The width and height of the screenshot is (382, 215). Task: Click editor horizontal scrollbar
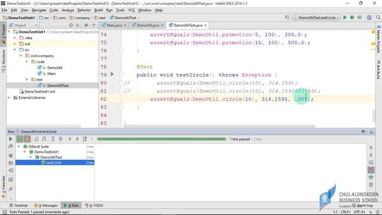[219, 126]
